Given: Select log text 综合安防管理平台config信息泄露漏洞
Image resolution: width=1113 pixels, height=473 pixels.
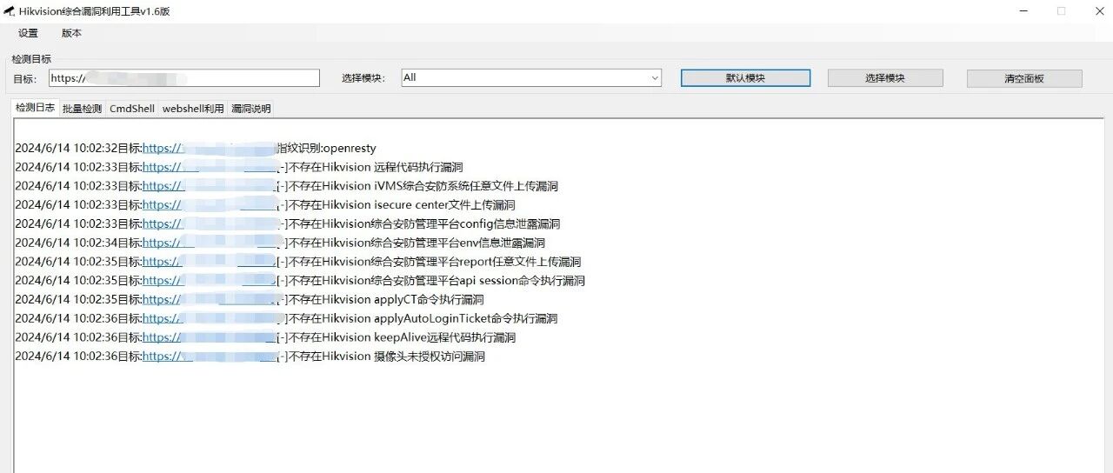Looking at the screenshot, I should point(465,224).
